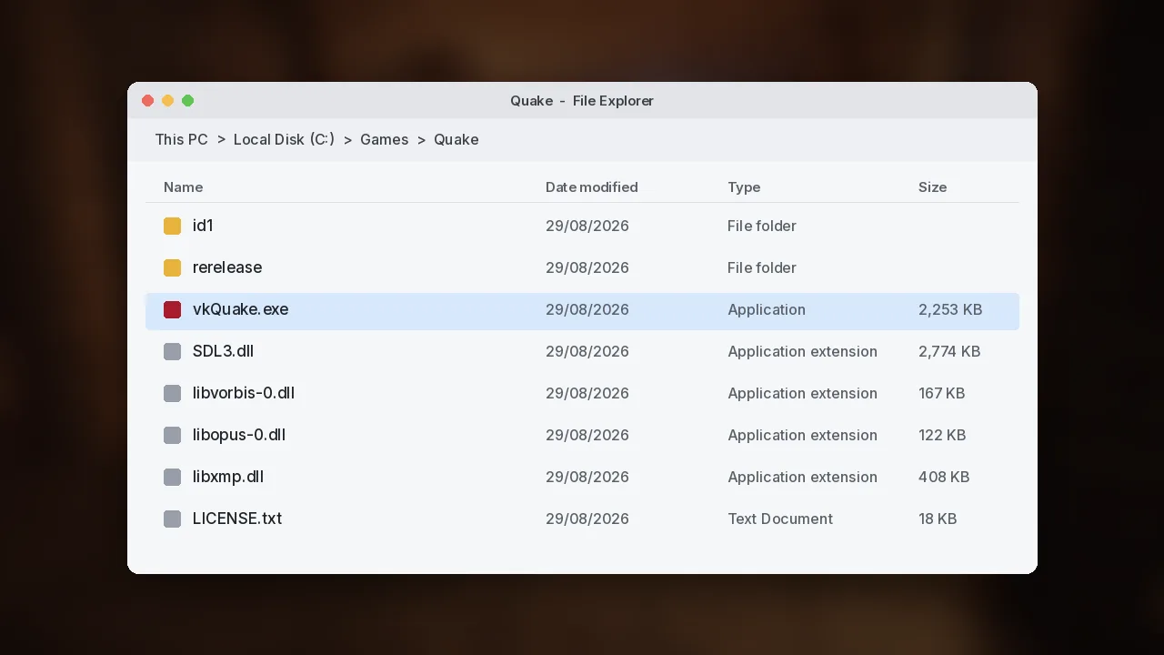
Task: Click the LICENSE.txt file icon
Action: (x=172, y=519)
